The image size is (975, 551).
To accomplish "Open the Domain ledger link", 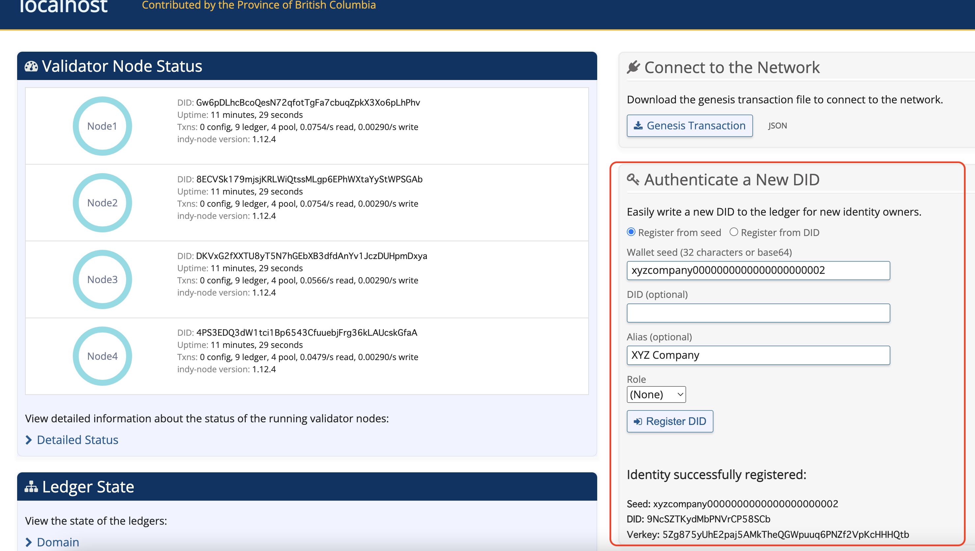I will [x=58, y=542].
